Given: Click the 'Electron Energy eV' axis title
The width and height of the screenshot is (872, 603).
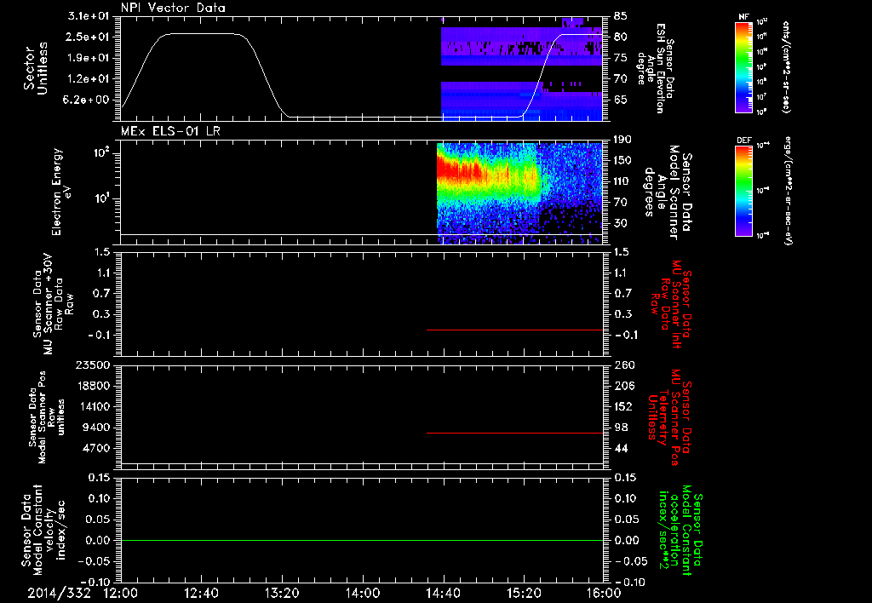Looking at the screenshot, I should [63, 192].
